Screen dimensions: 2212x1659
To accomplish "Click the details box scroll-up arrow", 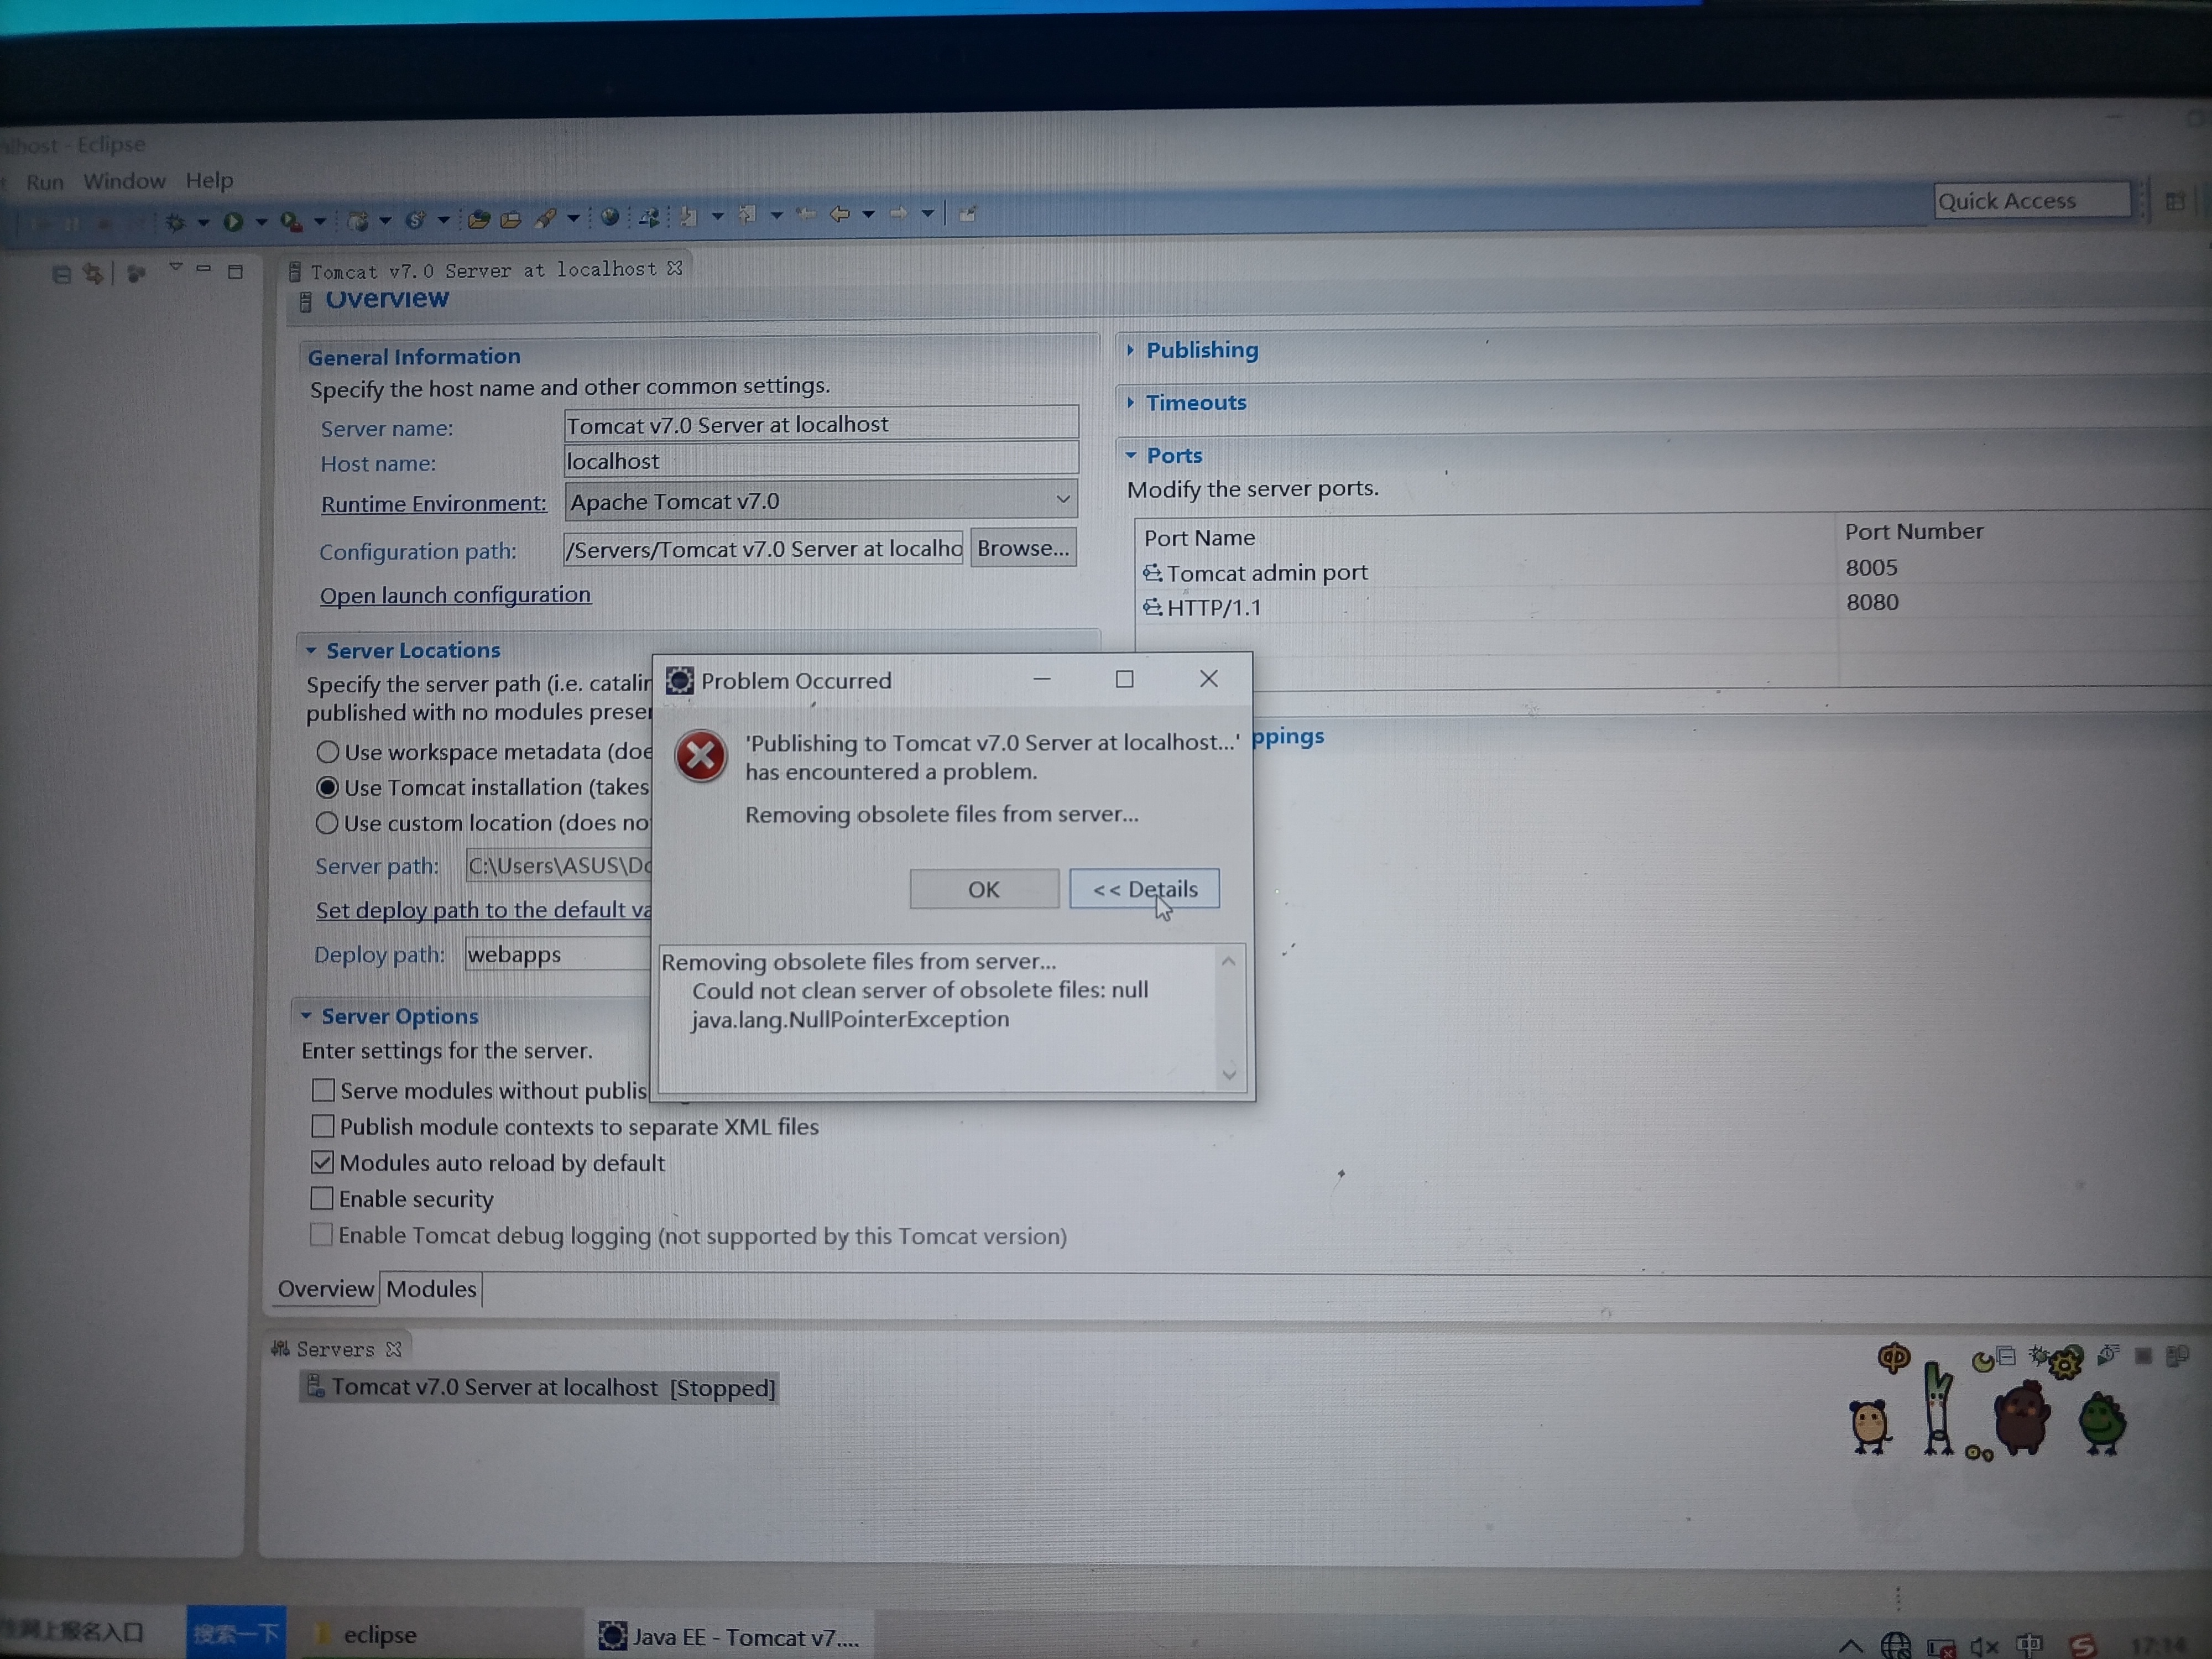I will pos(1229,961).
